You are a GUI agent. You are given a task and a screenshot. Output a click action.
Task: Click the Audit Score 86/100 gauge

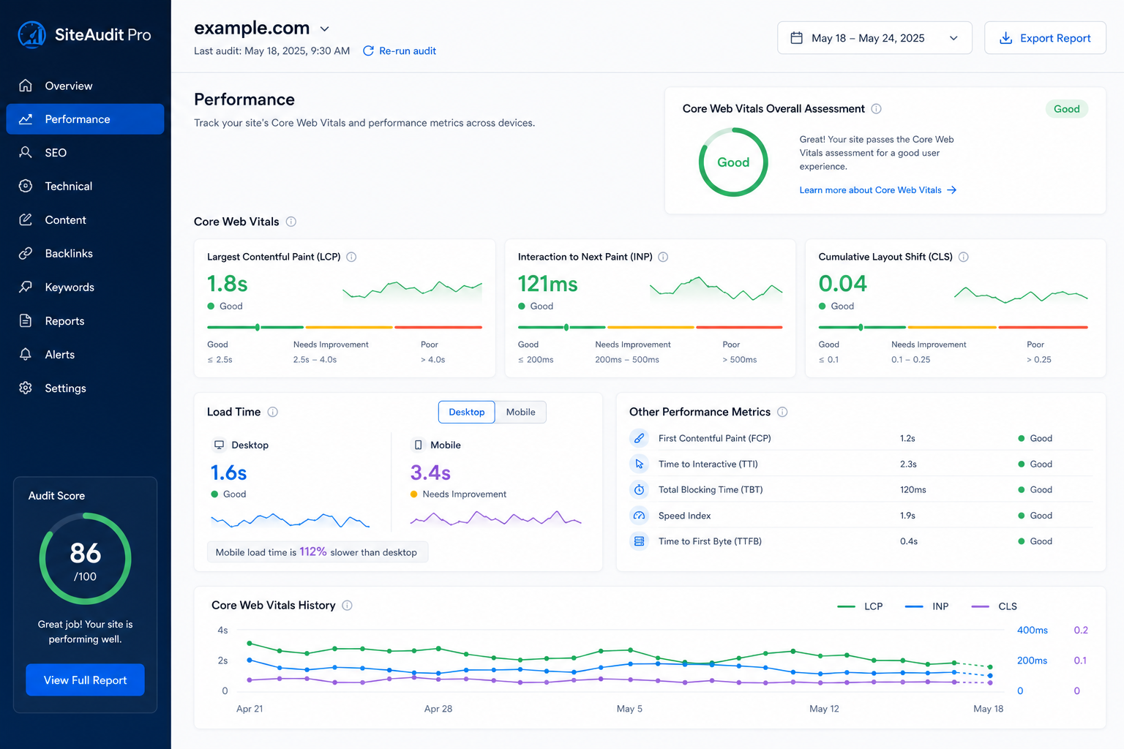pyautogui.click(x=85, y=559)
